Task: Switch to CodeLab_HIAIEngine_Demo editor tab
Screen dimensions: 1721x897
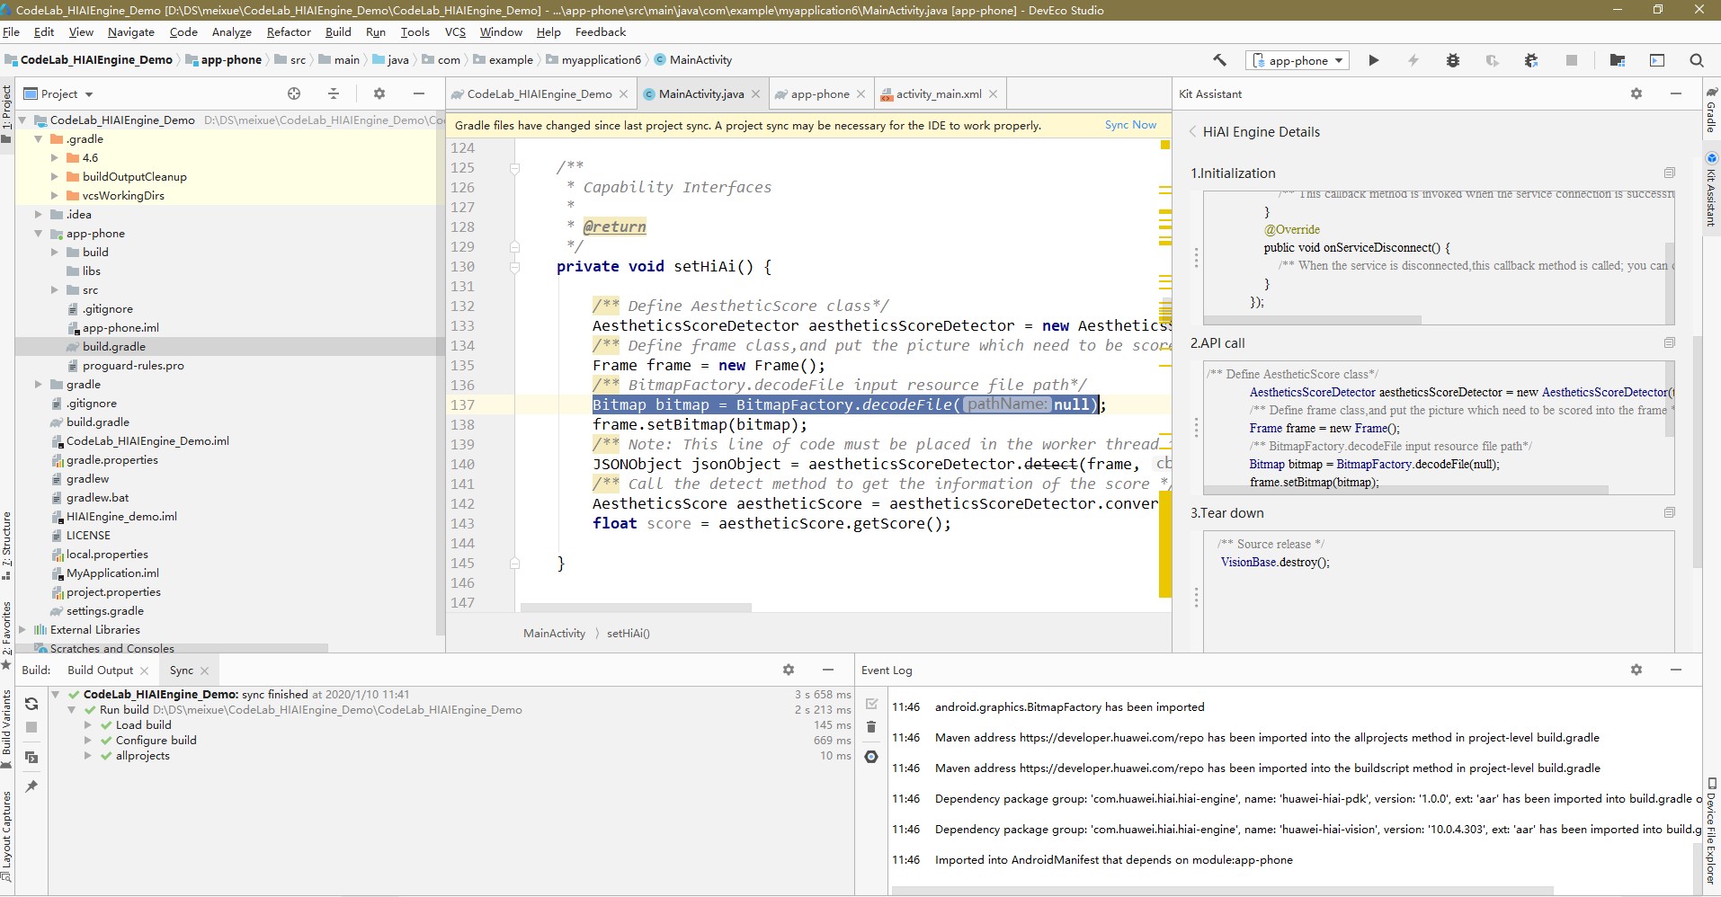Action: click(x=539, y=93)
